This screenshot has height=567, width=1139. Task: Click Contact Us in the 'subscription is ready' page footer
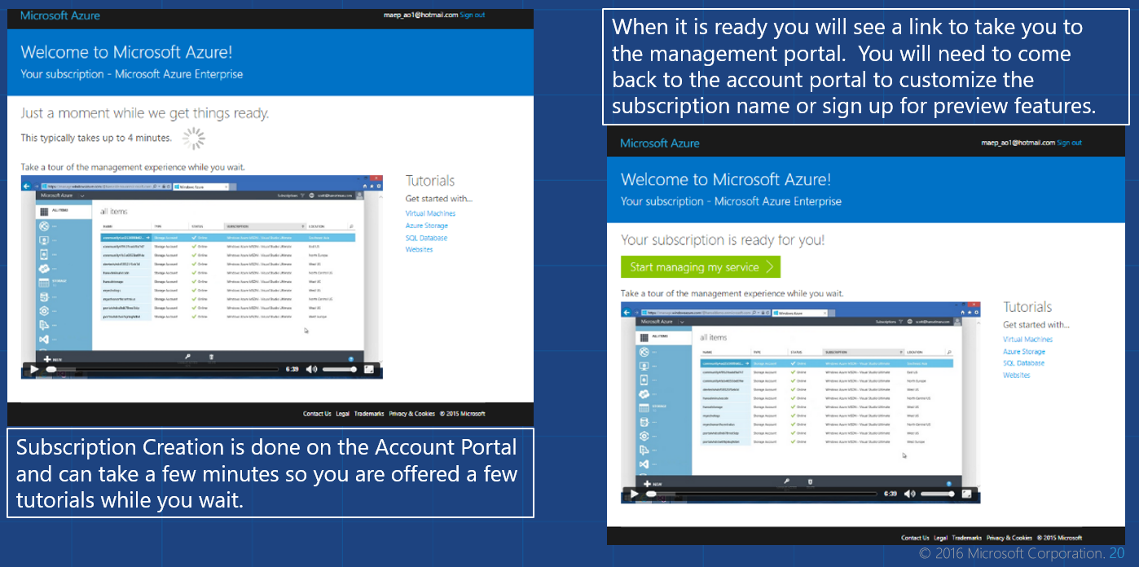tap(915, 538)
